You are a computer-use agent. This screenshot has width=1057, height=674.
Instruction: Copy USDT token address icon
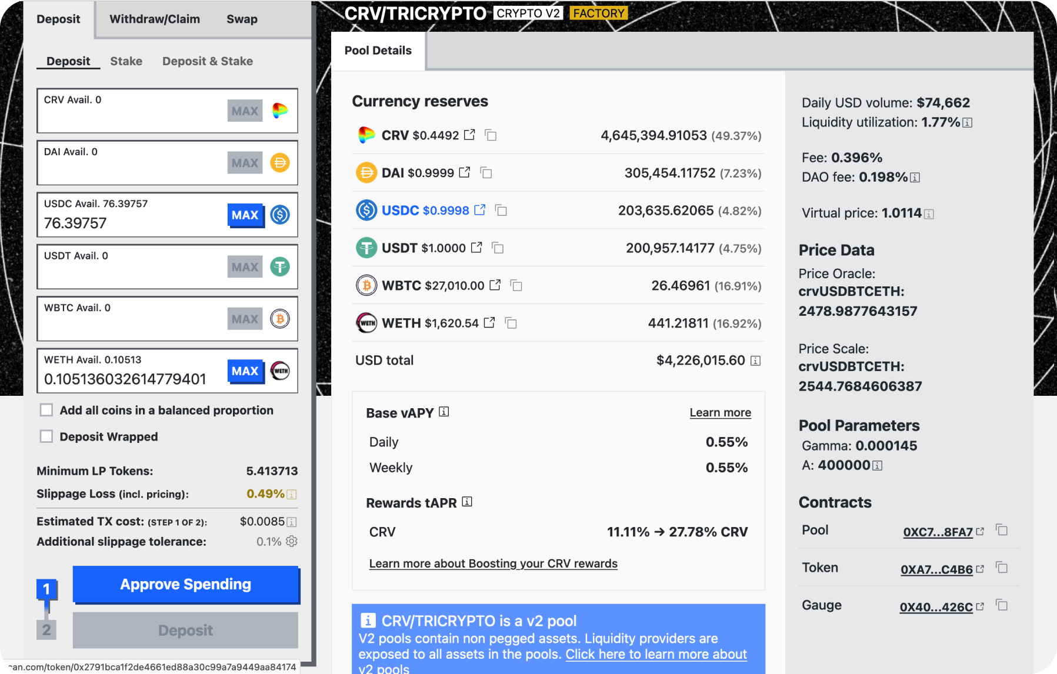pos(498,248)
